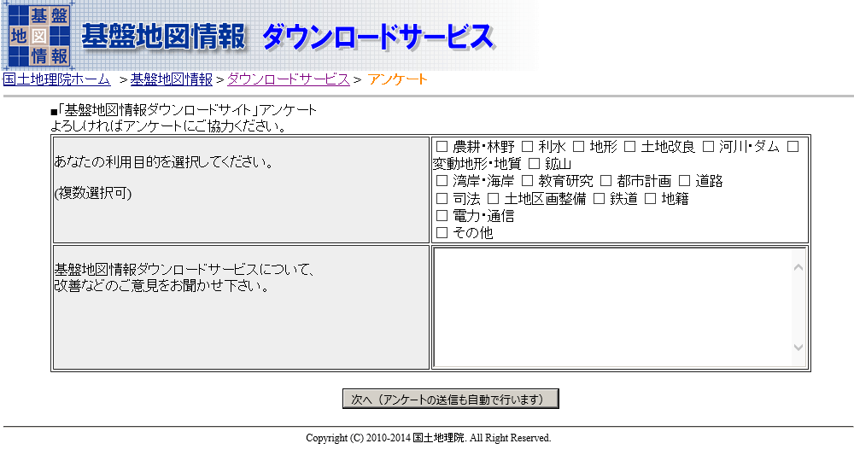Select the 都市計画 checkbox
Image resolution: width=854 pixels, height=461 pixels.
point(605,181)
